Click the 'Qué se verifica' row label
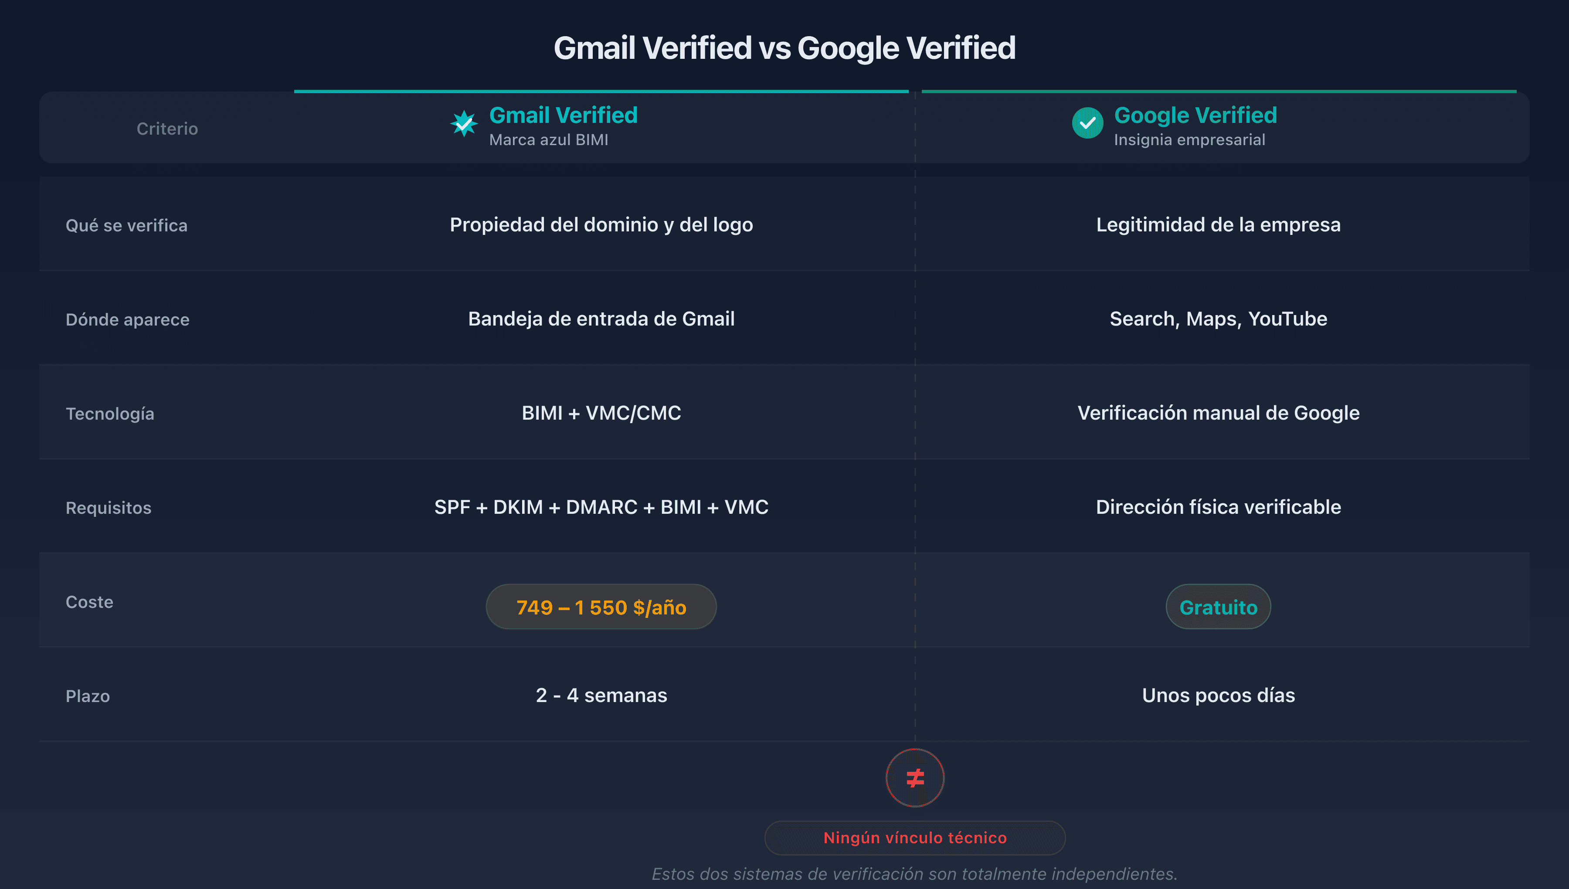Image resolution: width=1569 pixels, height=889 pixels. coord(126,225)
